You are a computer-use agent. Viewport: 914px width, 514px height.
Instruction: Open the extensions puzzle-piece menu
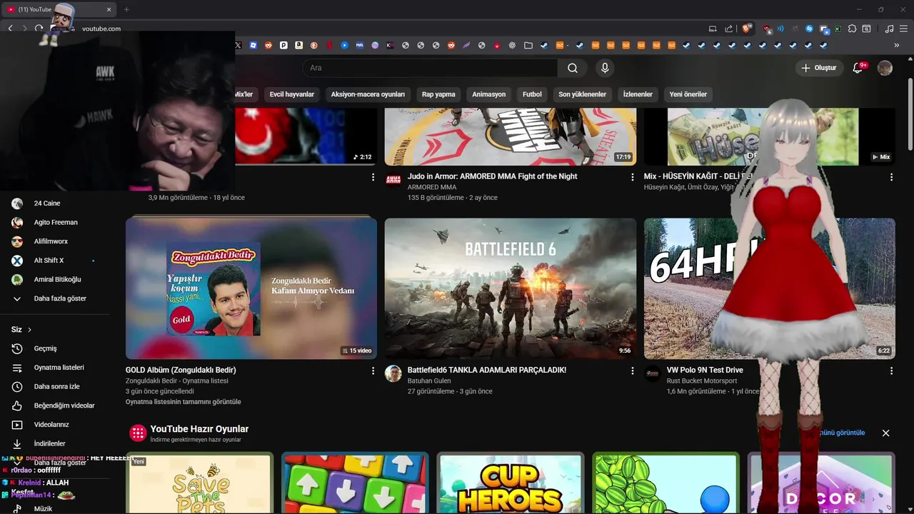coord(852,29)
